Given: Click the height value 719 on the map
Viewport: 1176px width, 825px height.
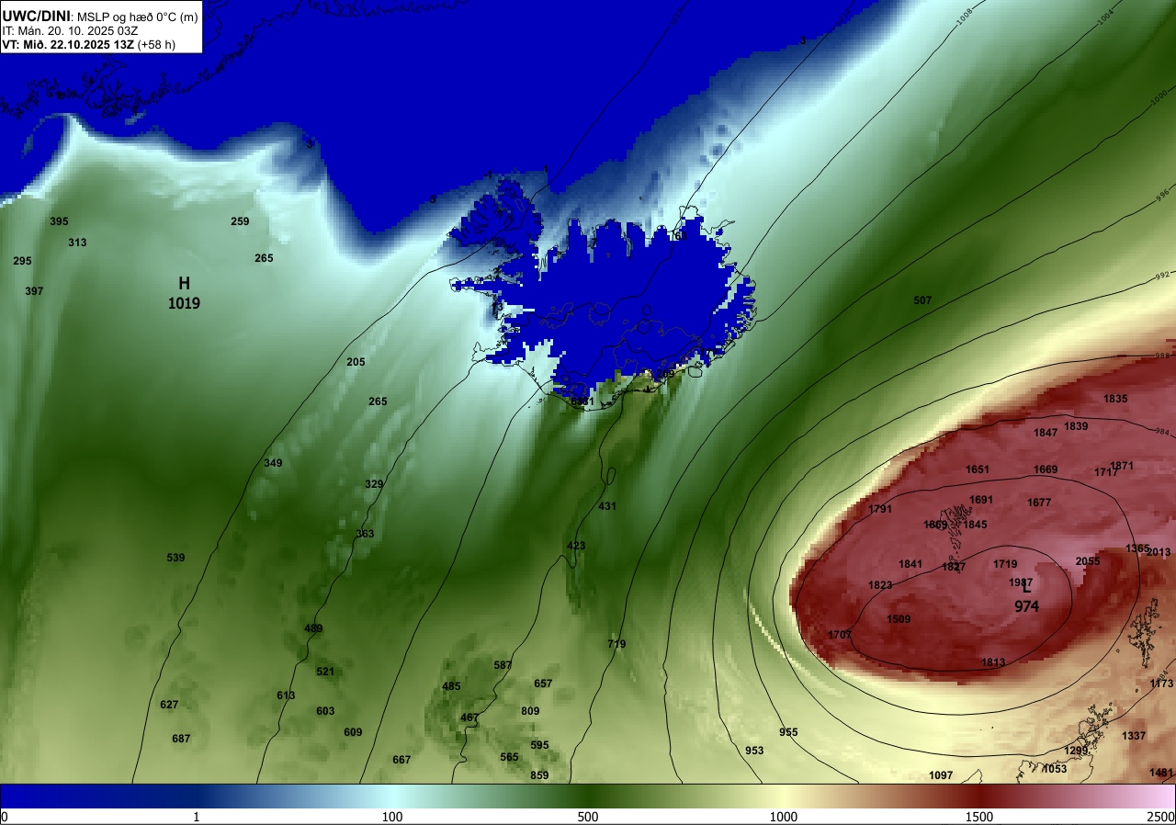Looking at the screenshot, I should coord(616,644).
